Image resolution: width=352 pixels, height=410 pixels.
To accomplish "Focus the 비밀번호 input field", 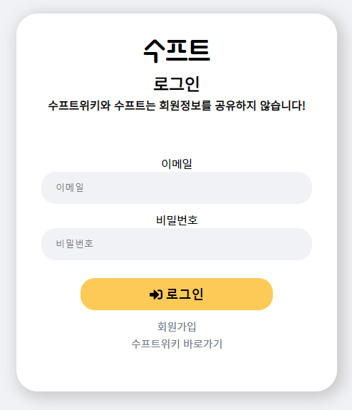I will (x=177, y=244).
